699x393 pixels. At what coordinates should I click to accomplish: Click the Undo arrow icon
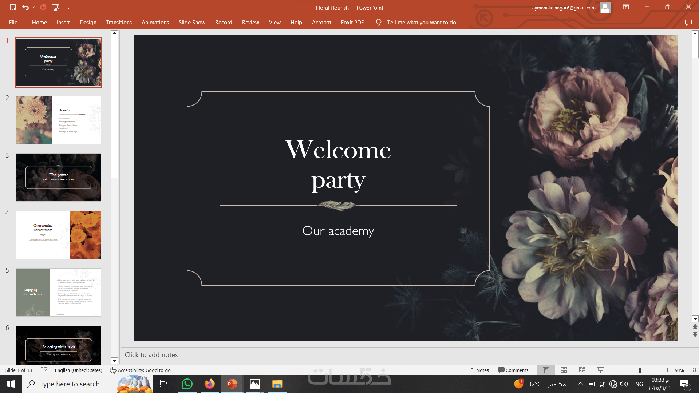(25, 7)
